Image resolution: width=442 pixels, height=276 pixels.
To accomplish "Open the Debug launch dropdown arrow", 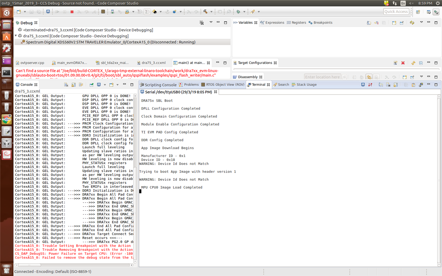I will pyautogui.click(x=244, y=12).
